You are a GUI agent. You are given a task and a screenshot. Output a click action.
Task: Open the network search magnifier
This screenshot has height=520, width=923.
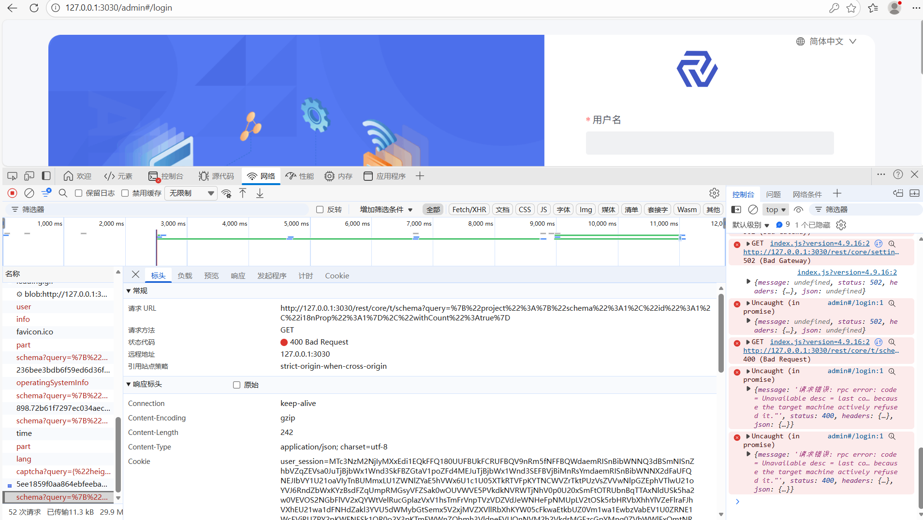[63, 193]
